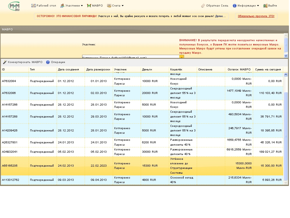Image resolution: width=290 pixels, height=218 pixels.
Task: Click the table scrollbar down arrow
Action: 286,183
